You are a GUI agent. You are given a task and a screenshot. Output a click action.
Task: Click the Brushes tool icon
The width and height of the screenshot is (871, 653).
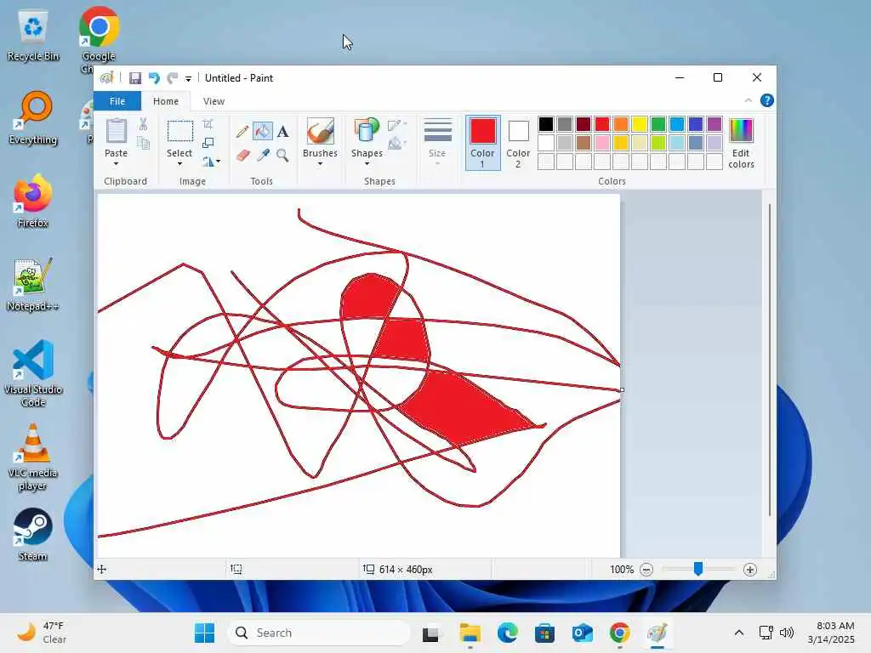(x=320, y=132)
